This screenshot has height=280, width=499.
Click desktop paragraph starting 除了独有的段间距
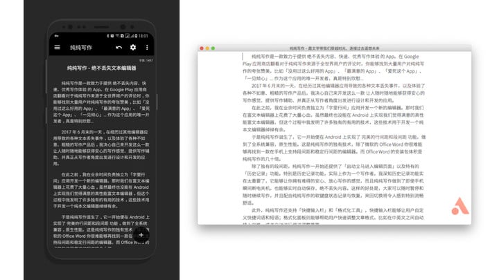[x=333, y=185]
